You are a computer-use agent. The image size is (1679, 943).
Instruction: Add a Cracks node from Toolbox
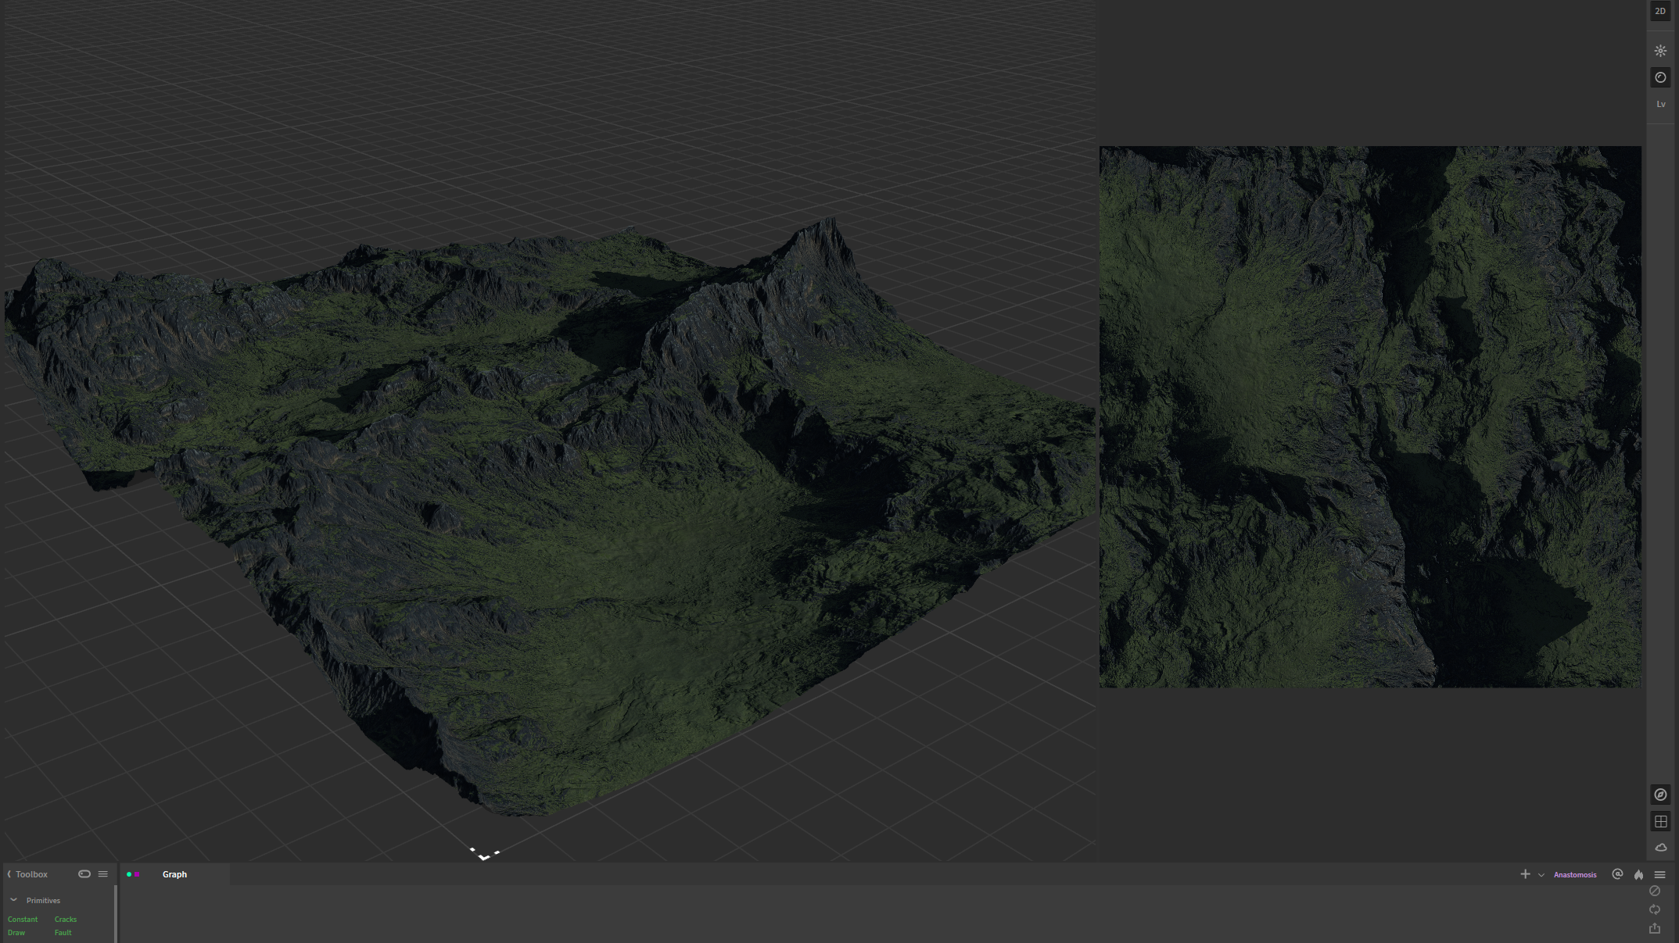pos(66,920)
